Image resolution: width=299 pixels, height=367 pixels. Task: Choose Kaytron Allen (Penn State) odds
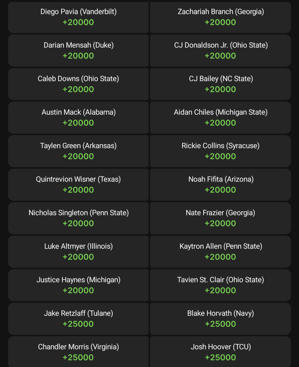[220, 252]
